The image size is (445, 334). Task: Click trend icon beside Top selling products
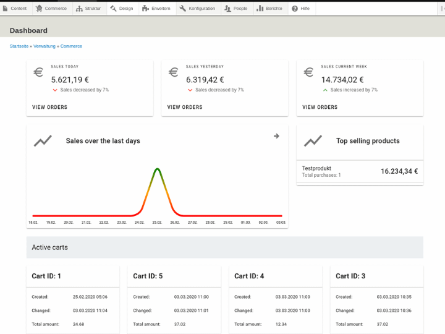point(313,141)
